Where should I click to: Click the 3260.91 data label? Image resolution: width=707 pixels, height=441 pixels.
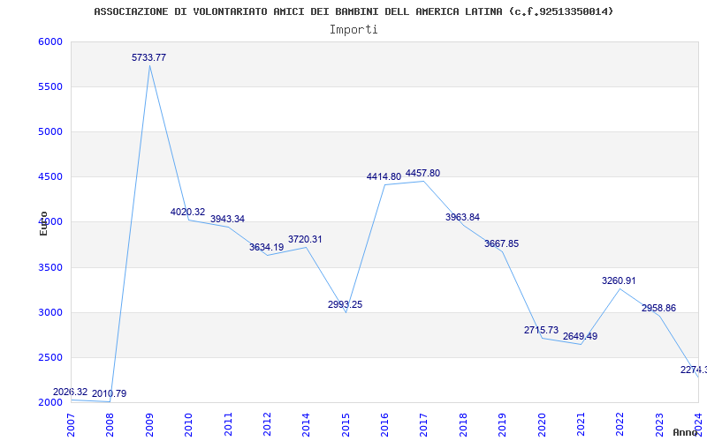click(619, 280)
